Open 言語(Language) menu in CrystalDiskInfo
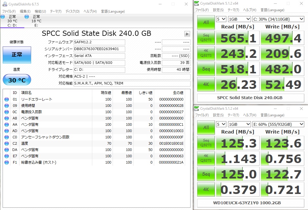This screenshot has width=308, height=210. point(113,11)
